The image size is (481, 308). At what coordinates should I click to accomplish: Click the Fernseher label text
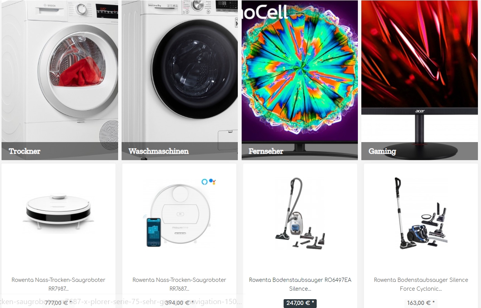(x=266, y=151)
